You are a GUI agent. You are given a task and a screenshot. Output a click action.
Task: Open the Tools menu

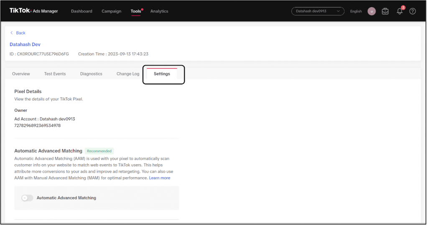(136, 11)
